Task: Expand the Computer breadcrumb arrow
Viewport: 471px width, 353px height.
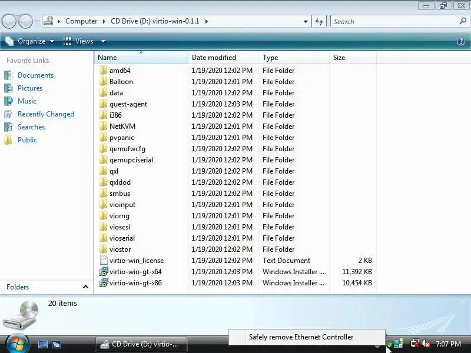Action: pyautogui.click(x=104, y=21)
